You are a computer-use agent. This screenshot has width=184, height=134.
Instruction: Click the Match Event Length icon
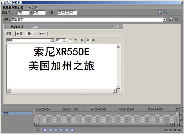(x=160, y=12)
